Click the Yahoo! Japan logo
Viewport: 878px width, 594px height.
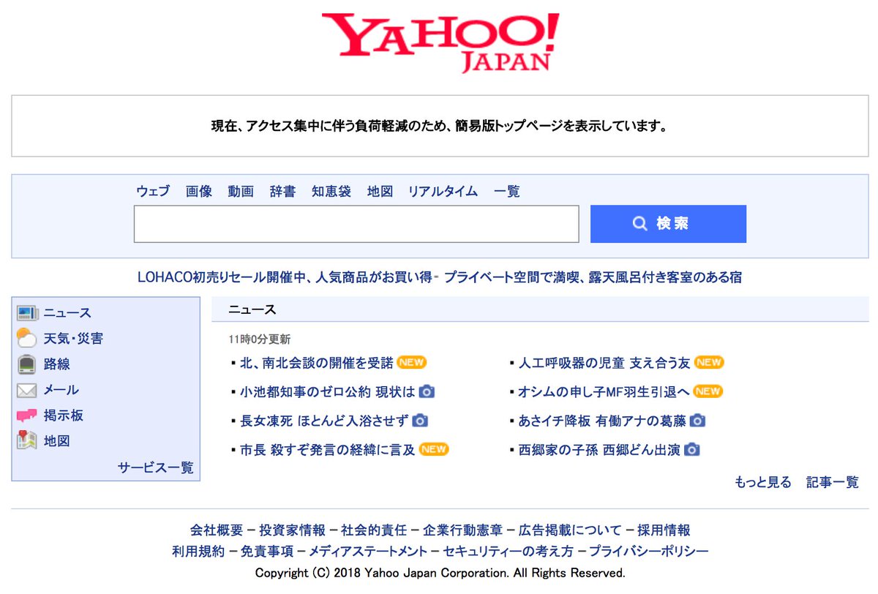pyautogui.click(x=440, y=42)
